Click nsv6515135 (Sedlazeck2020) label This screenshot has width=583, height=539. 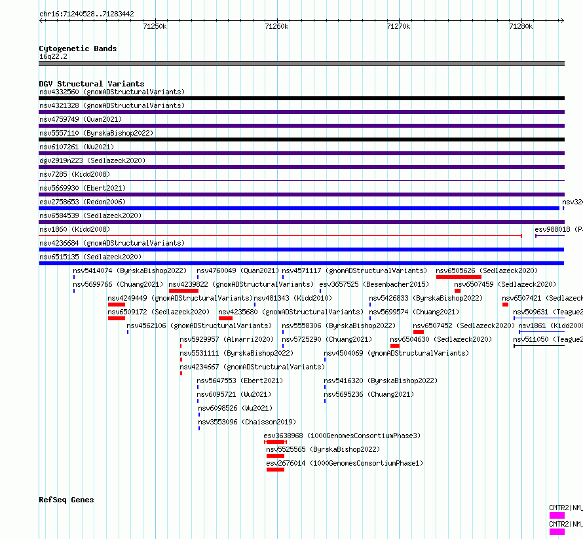click(x=90, y=257)
